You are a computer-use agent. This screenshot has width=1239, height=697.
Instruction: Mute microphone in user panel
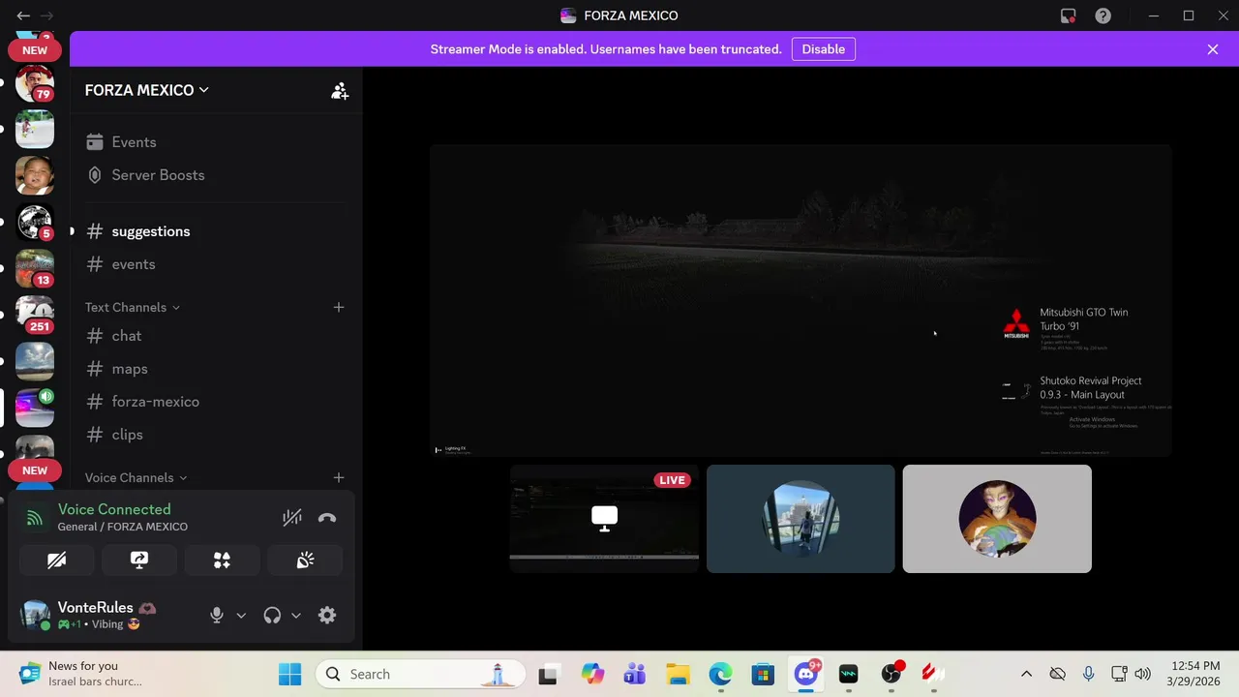pos(217,616)
